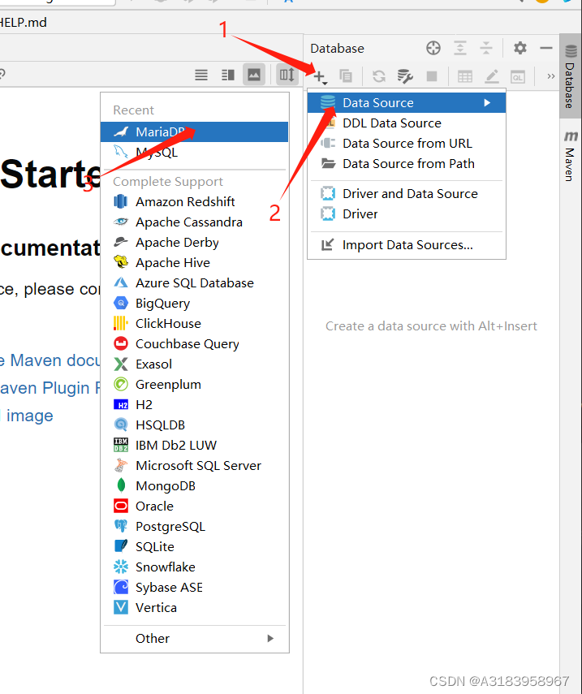
Task: Choose the Driver menu entry
Action: pyautogui.click(x=407, y=214)
